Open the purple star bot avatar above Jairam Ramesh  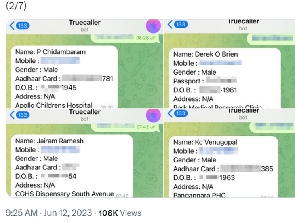click(x=154, y=115)
